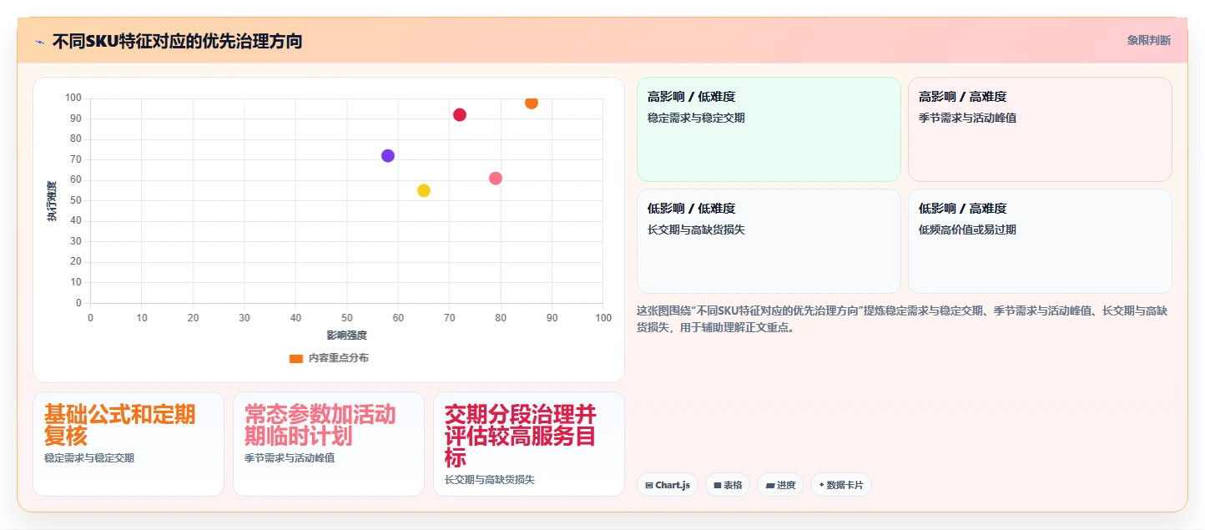
Task: Click the 表格 tag chip
Action: 728,485
